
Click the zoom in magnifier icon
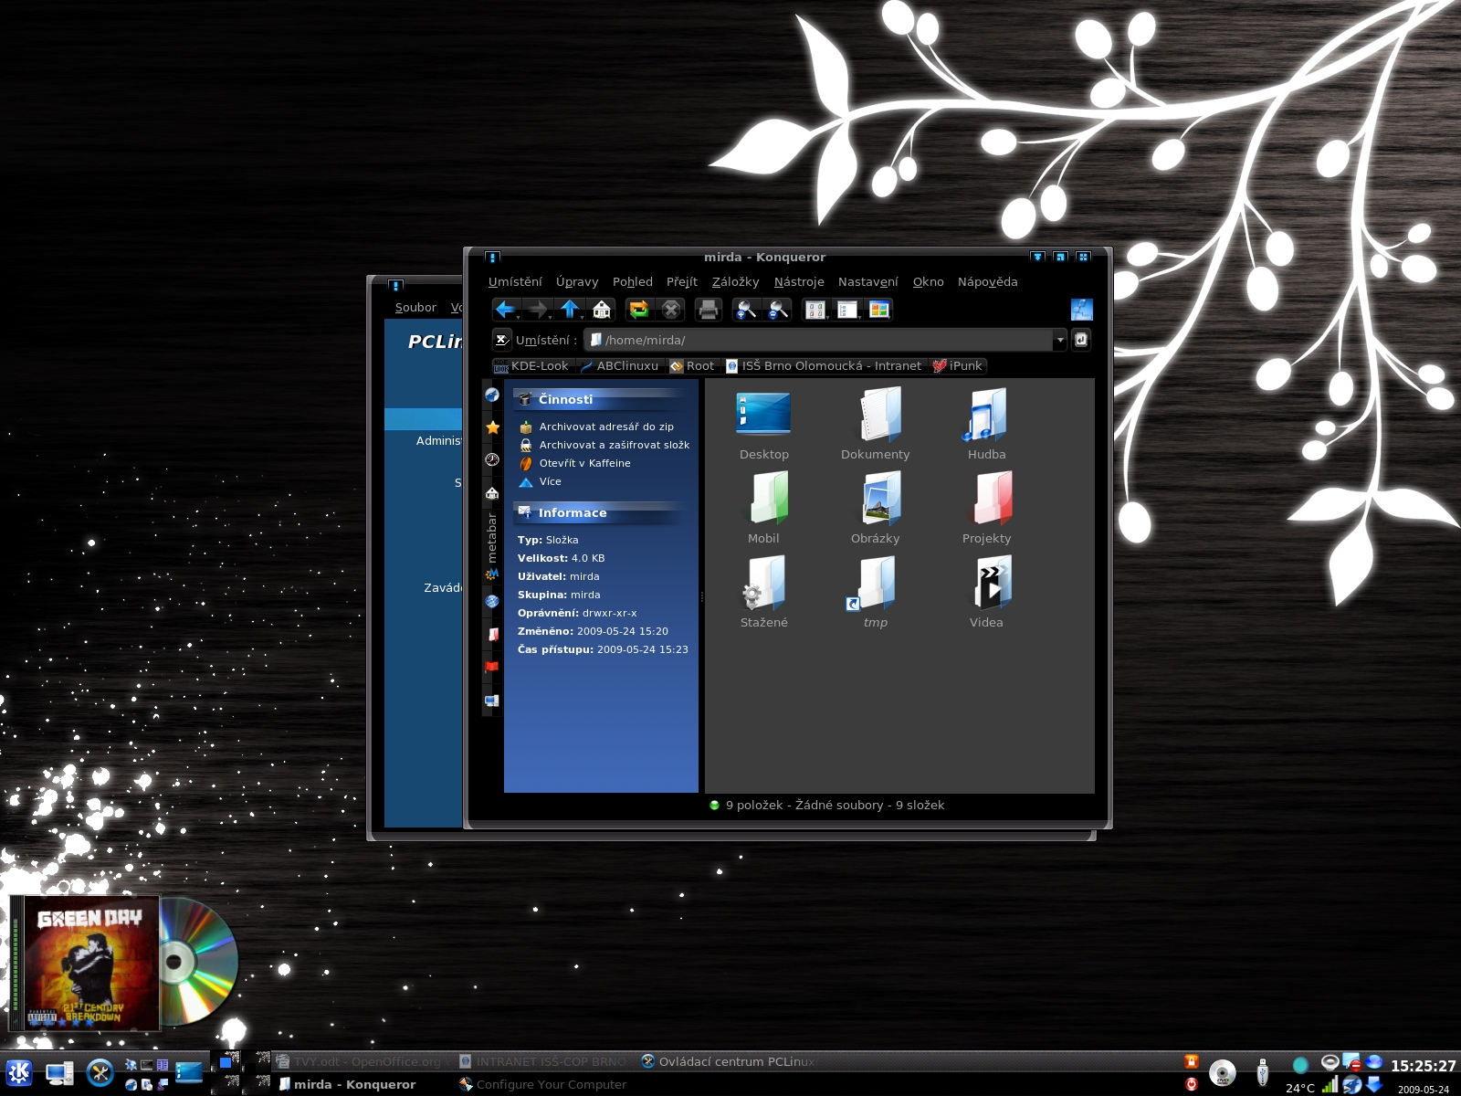pos(746,310)
